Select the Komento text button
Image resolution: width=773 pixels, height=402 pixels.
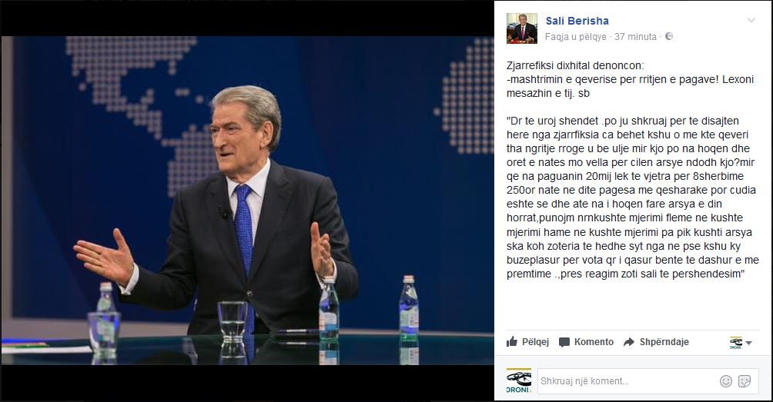point(594,342)
